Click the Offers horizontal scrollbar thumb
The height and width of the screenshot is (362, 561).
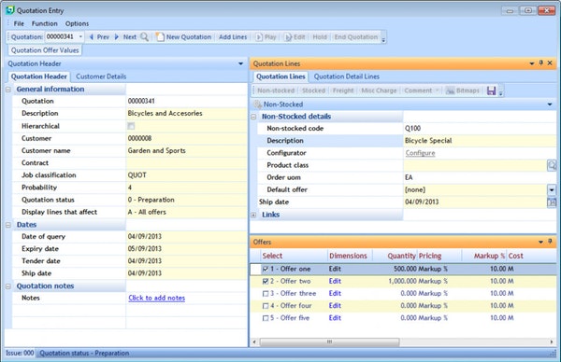(329, 342)
